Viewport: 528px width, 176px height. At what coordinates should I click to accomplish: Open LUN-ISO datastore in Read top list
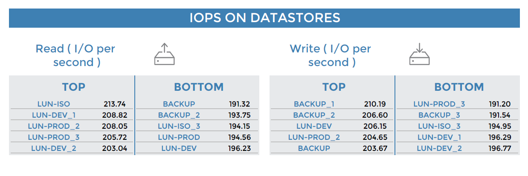54,104
